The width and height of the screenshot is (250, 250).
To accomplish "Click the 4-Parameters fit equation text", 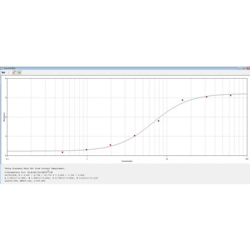I will (x=29, y=173).
